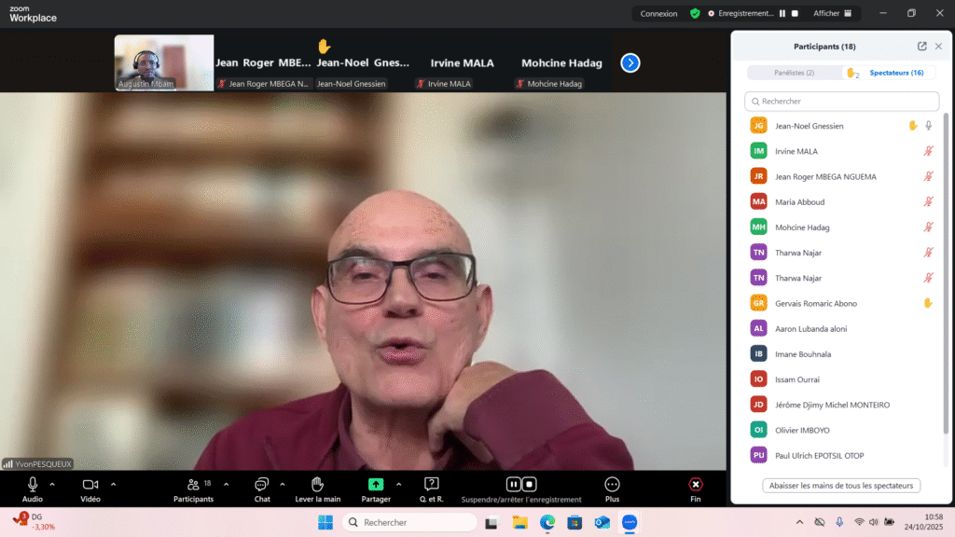Open the Participants list icon in toolbar

193,485
